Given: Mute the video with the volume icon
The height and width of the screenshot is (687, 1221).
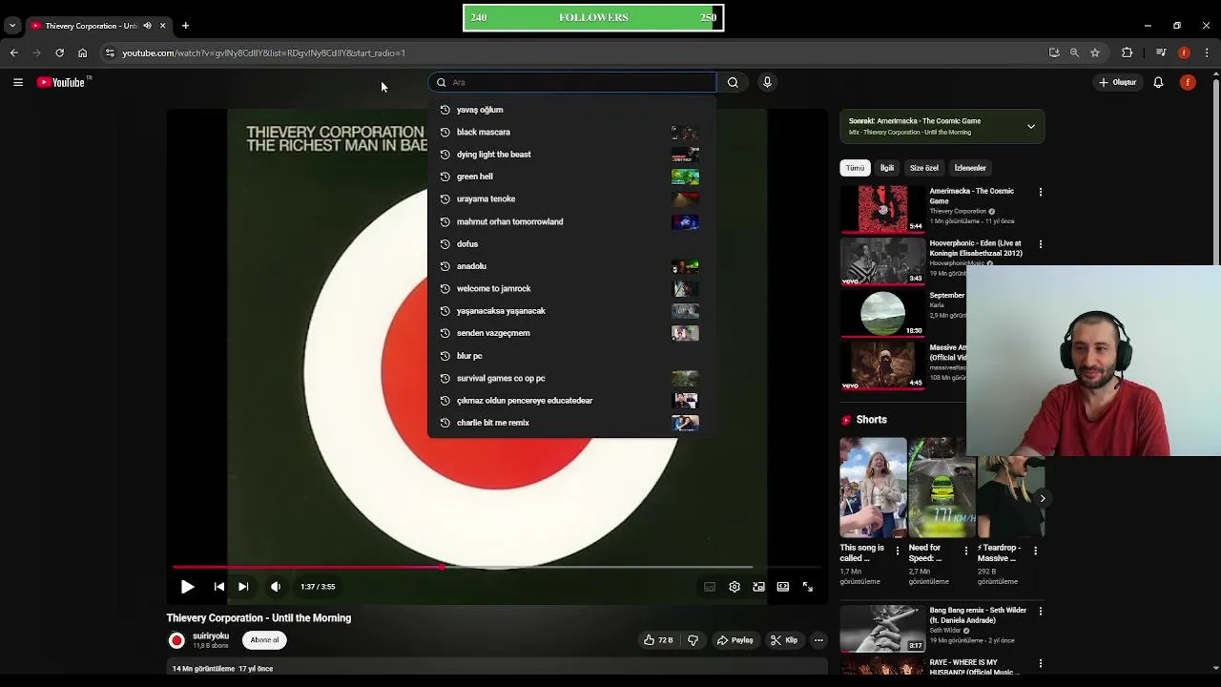Looking at the screenshot, I should tap(276, 587).
